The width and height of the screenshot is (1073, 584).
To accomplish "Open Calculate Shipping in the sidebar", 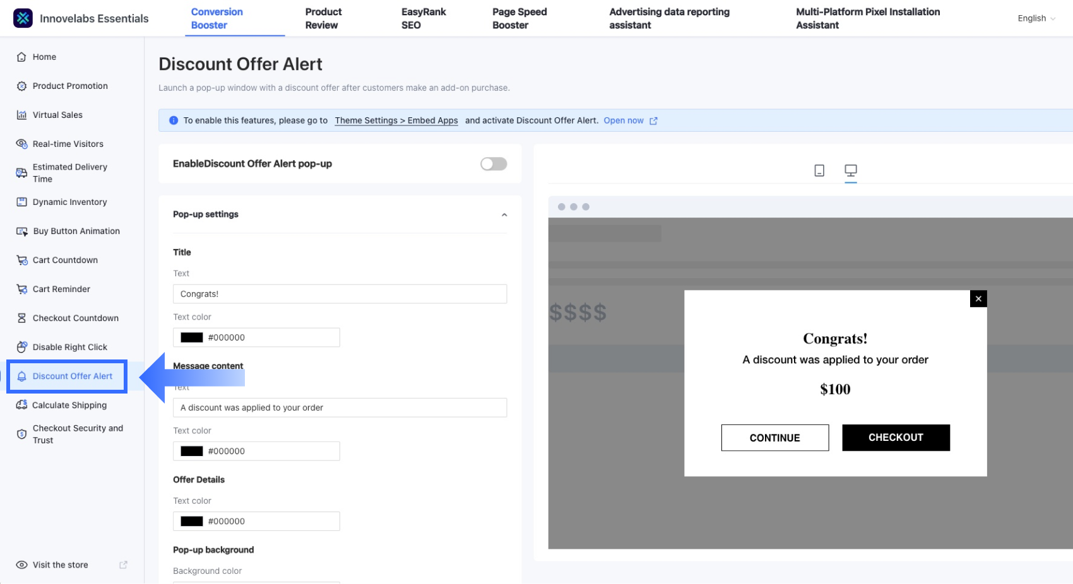I will (69, 405).
